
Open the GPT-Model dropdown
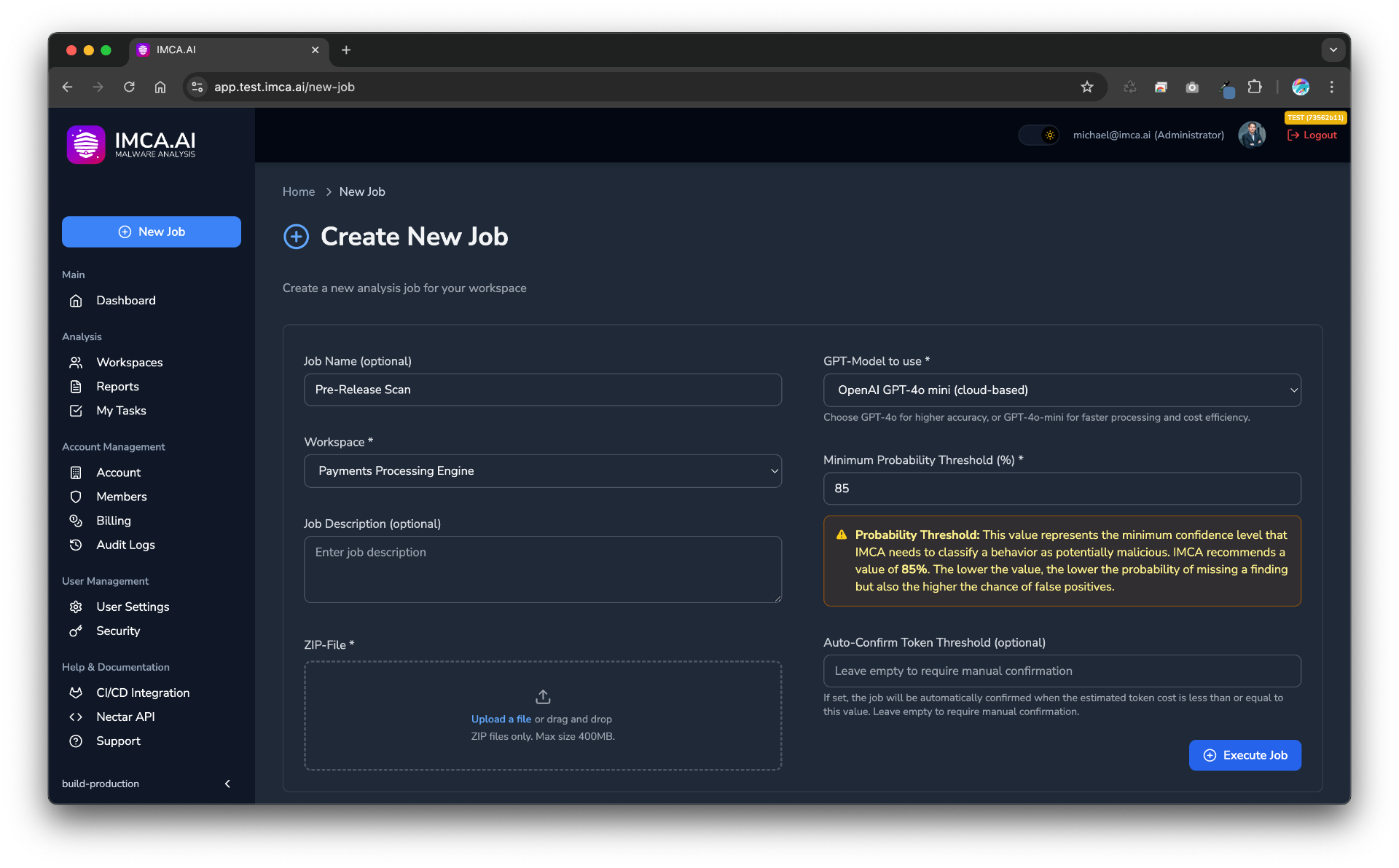(x=1062, y=390)
